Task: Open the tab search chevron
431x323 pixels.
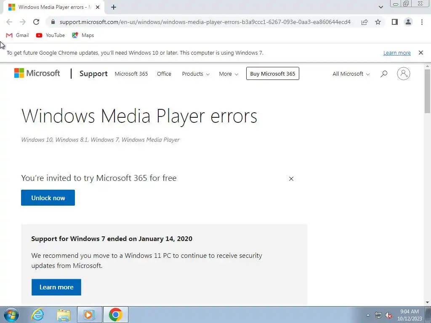Action: tap(380, 7)
